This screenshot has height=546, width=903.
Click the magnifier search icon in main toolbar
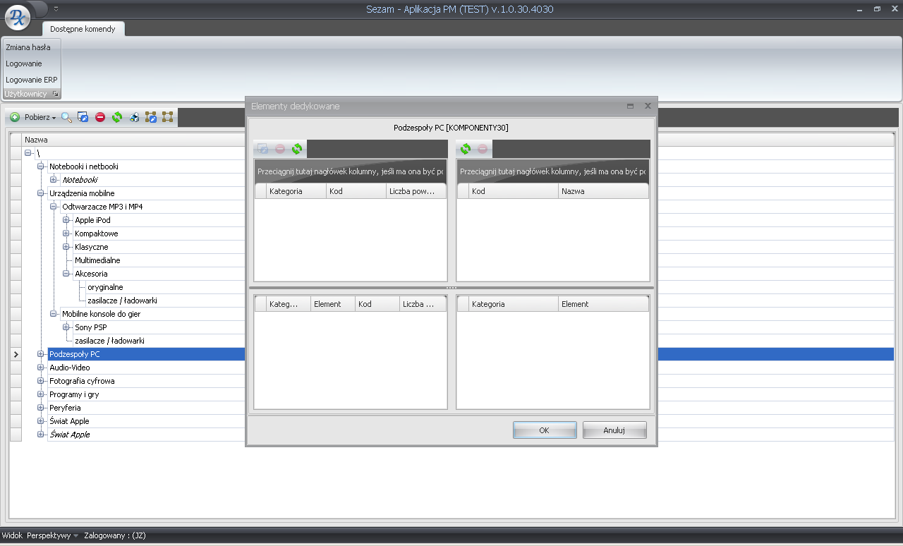(x=66, y=117)
